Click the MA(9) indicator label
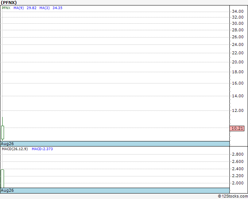The image size is (248, 199). point(19,8)
